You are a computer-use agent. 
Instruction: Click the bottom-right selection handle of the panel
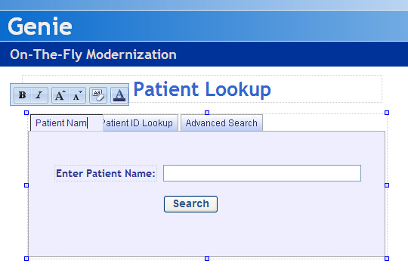(387, 259)
